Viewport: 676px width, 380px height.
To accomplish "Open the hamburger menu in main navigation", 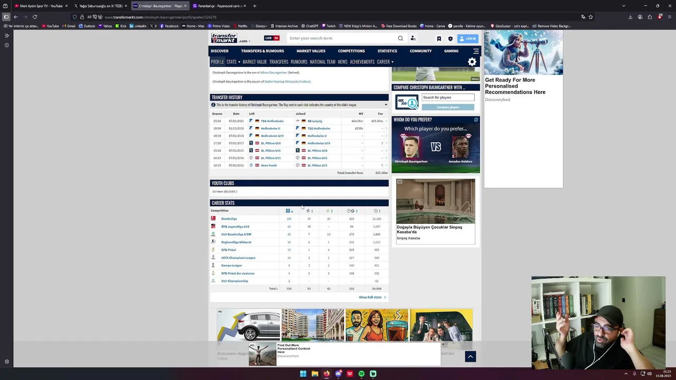I will point(476,51).
